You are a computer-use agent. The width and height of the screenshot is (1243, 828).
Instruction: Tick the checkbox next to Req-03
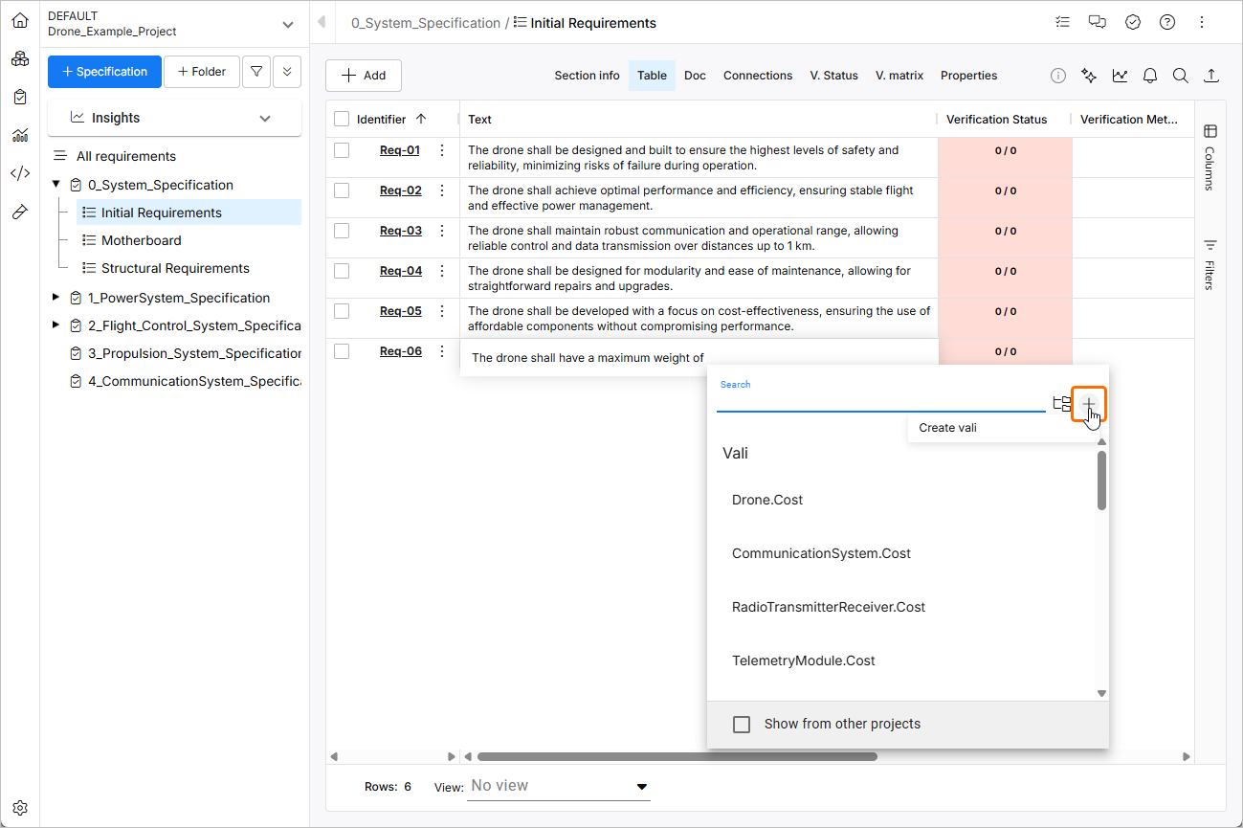[x=342, y=230]
